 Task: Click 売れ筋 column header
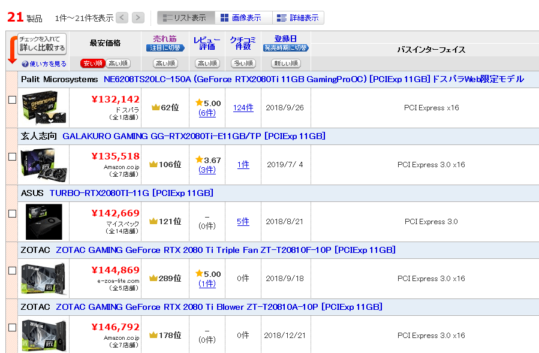[x=165, y=39]
